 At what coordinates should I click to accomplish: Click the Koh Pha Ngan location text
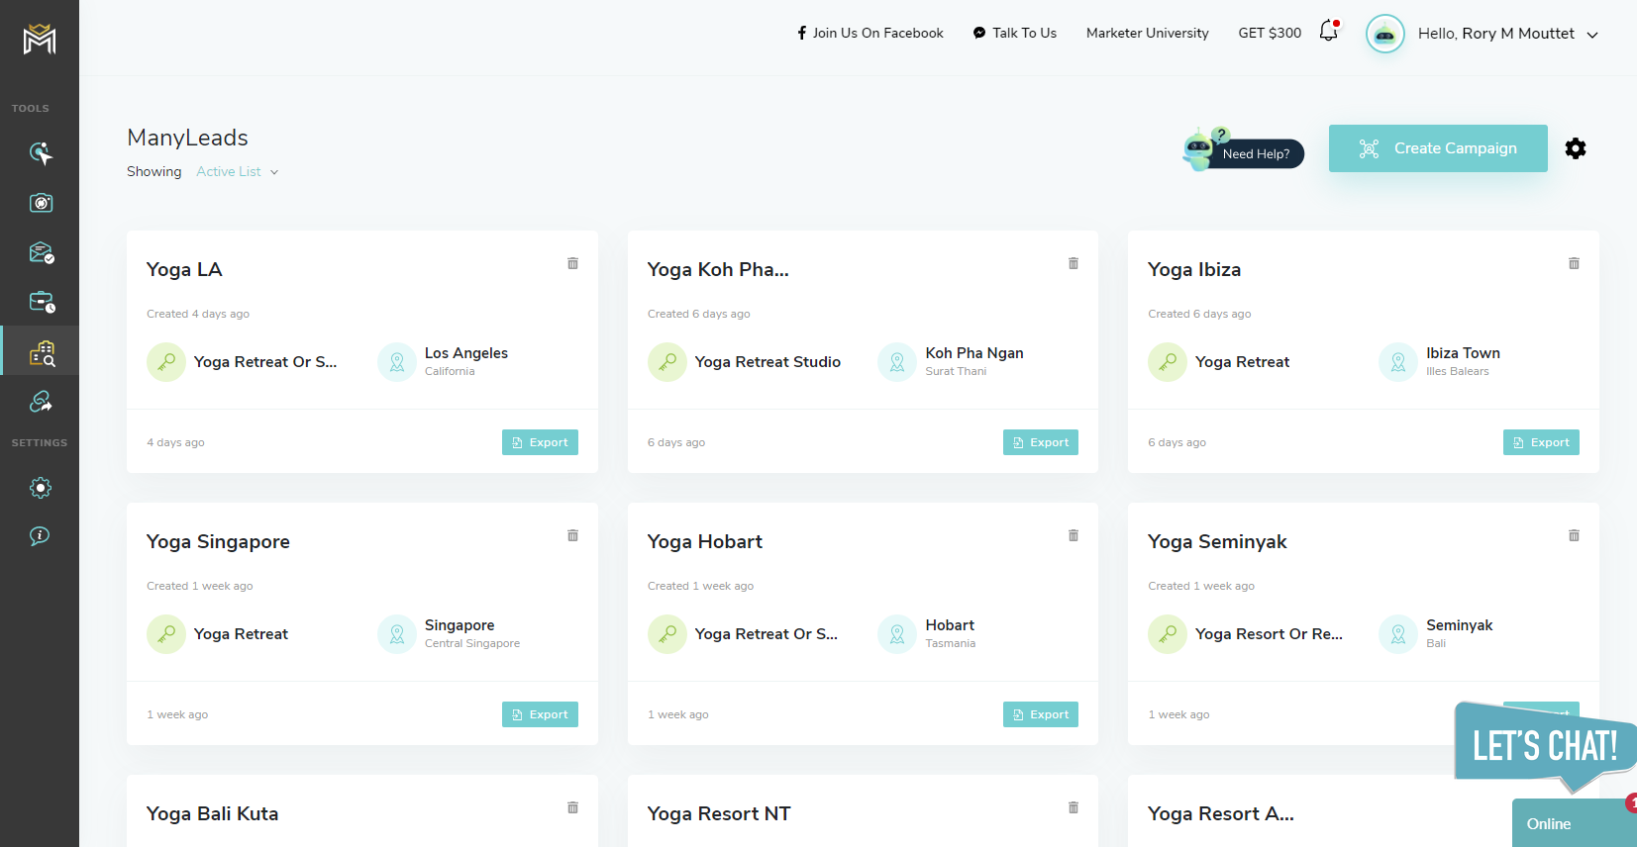[x=974, y=353]
